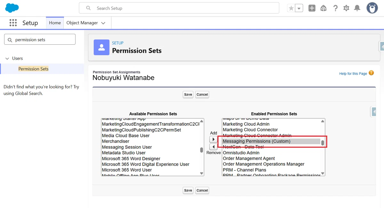Click the bottom Save button
384x208 pixels.
click(188, 190)
